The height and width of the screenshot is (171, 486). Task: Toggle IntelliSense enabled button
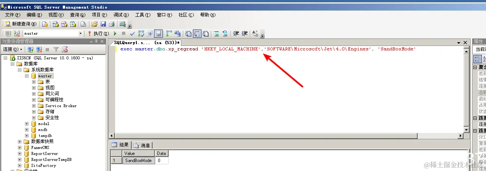click(x=159, y=34)
